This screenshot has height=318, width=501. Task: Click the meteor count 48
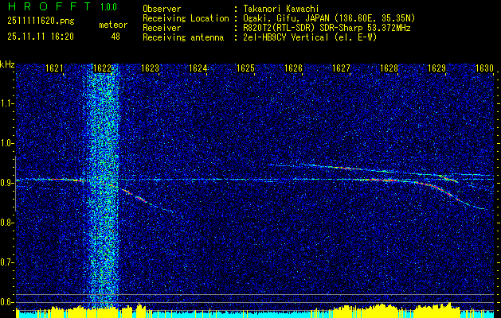click(x=115, y=37)
